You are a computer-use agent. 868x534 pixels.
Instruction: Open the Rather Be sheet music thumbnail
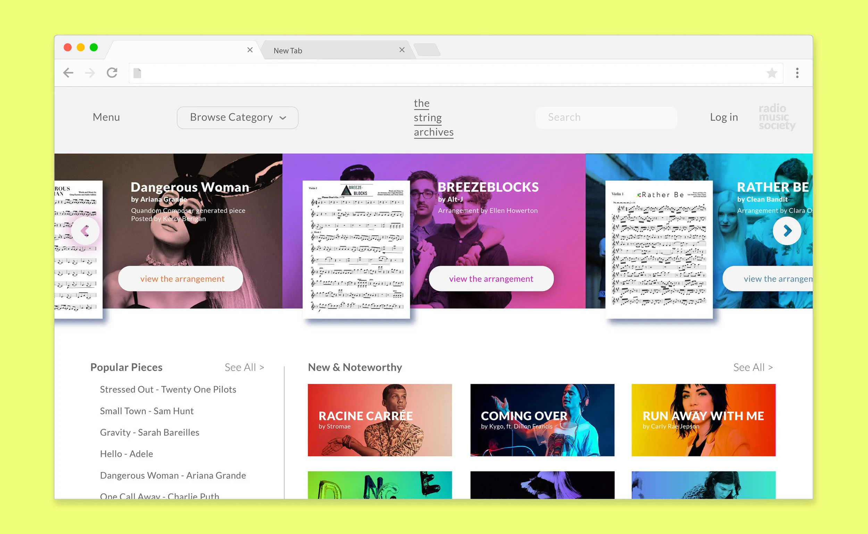659,250
